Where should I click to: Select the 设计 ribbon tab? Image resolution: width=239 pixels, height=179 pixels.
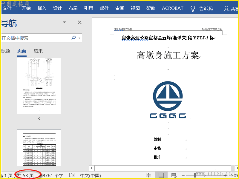pos(58,8)
